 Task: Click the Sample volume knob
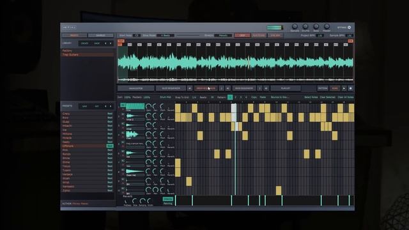295,26
